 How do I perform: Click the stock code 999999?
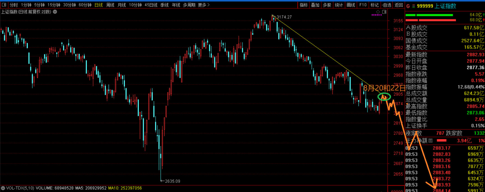pyautogui.click(x=425, y=6)
